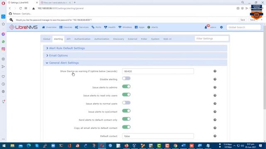Click the Filter Settings input field

pyautogui.click(x=212, y=38)
